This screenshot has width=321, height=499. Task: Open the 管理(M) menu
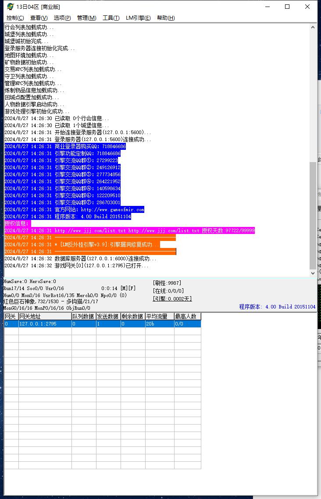coord(87,18)
